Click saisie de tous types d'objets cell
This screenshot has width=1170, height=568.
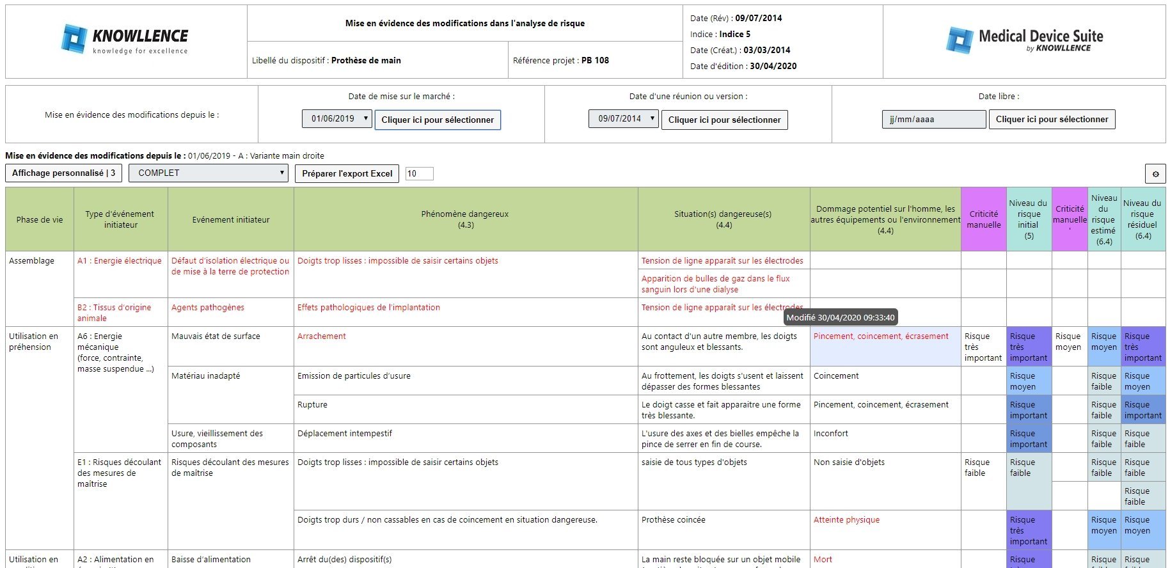click(x=724, y=481)
